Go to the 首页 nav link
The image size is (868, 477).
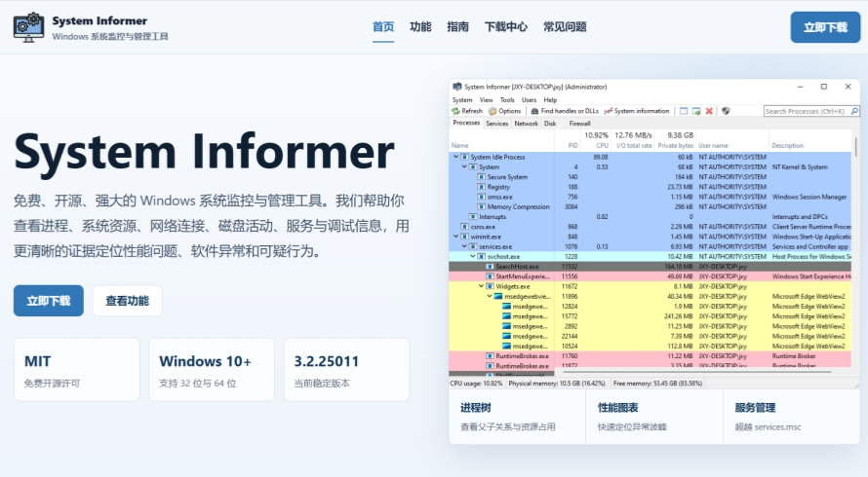[x=383, y=26]
